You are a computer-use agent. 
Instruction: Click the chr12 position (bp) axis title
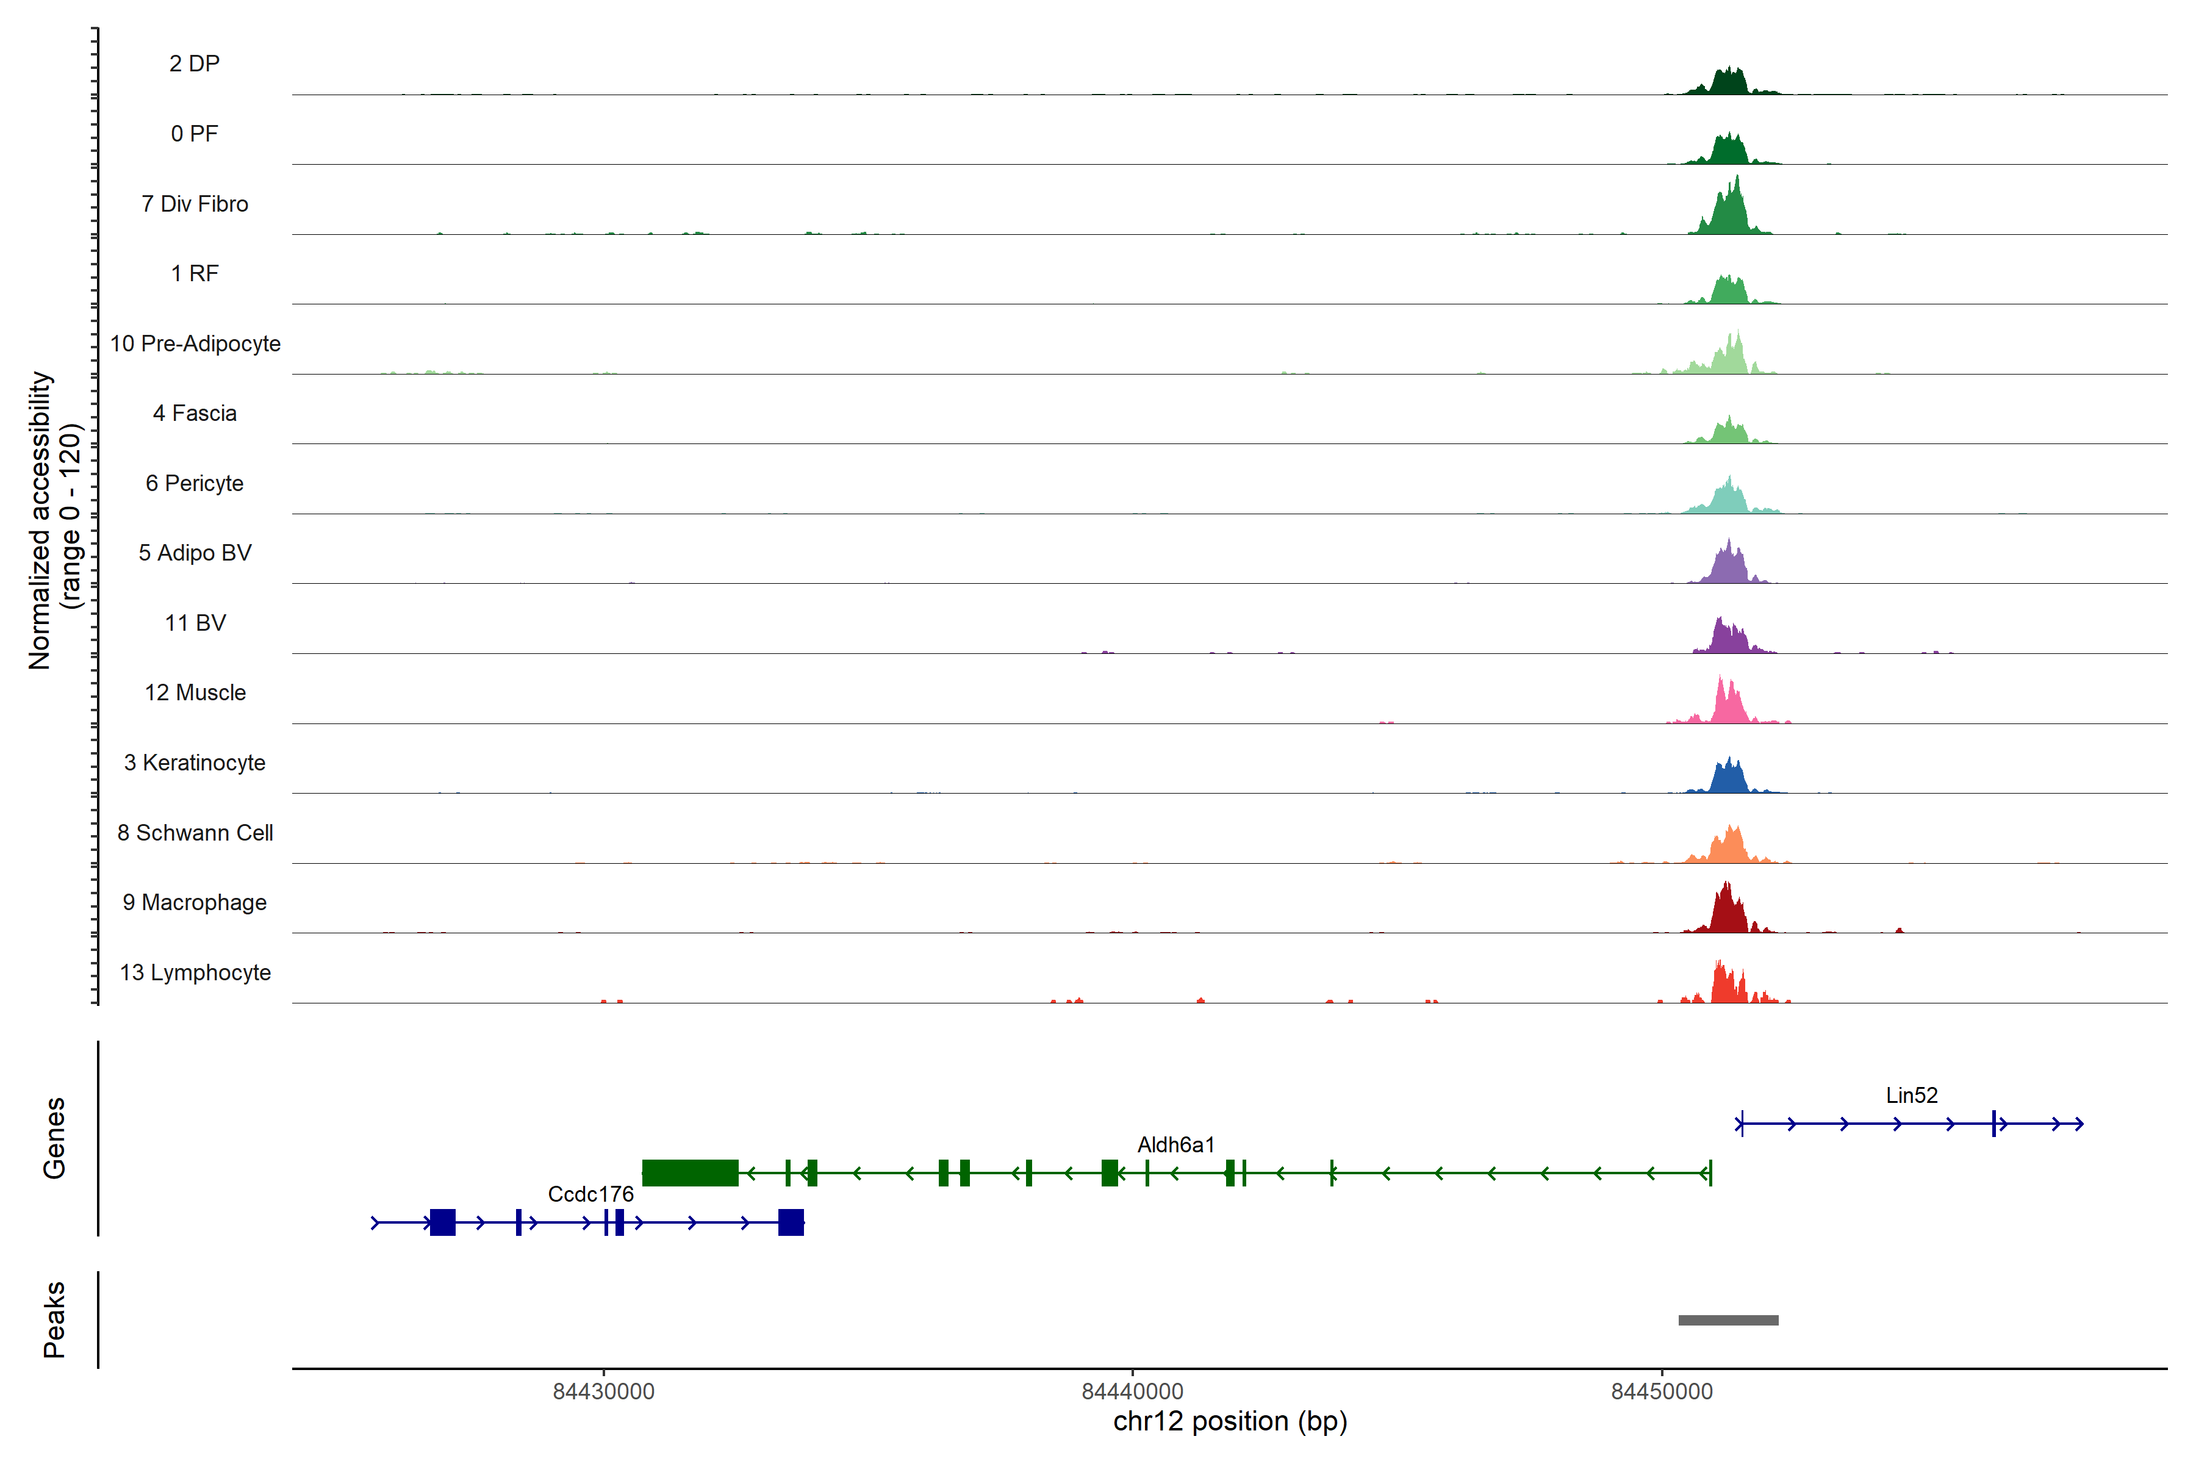(1230, 1421)
